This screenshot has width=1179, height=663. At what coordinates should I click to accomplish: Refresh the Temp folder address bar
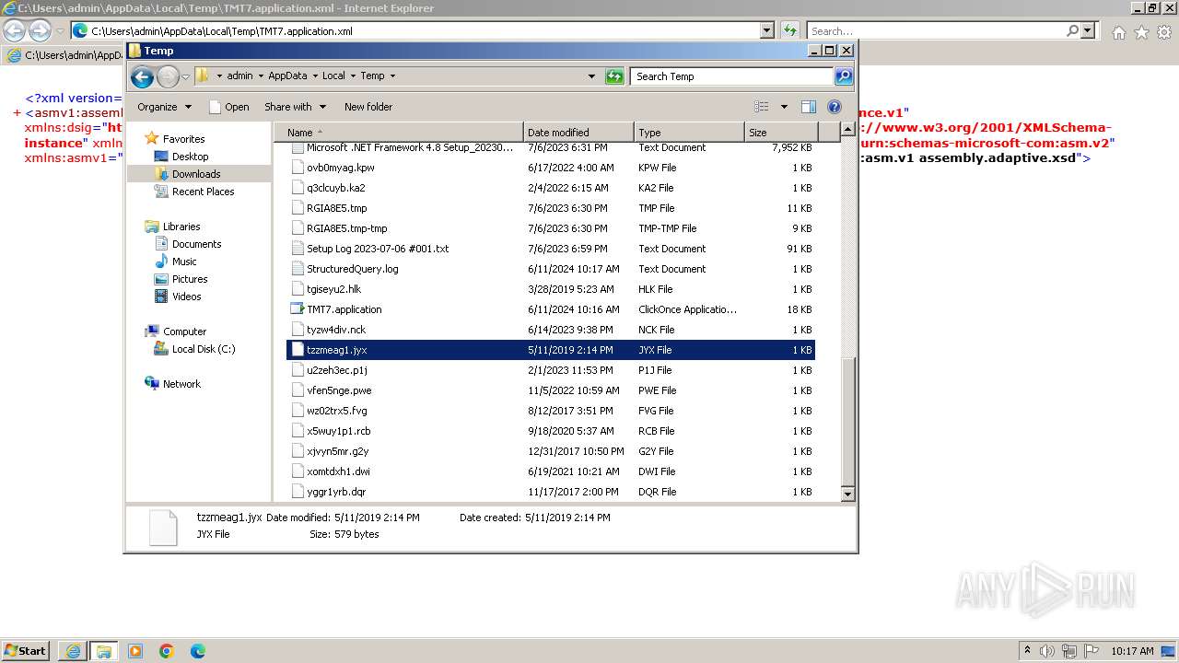pyautogui.click(x=614, y=76)
